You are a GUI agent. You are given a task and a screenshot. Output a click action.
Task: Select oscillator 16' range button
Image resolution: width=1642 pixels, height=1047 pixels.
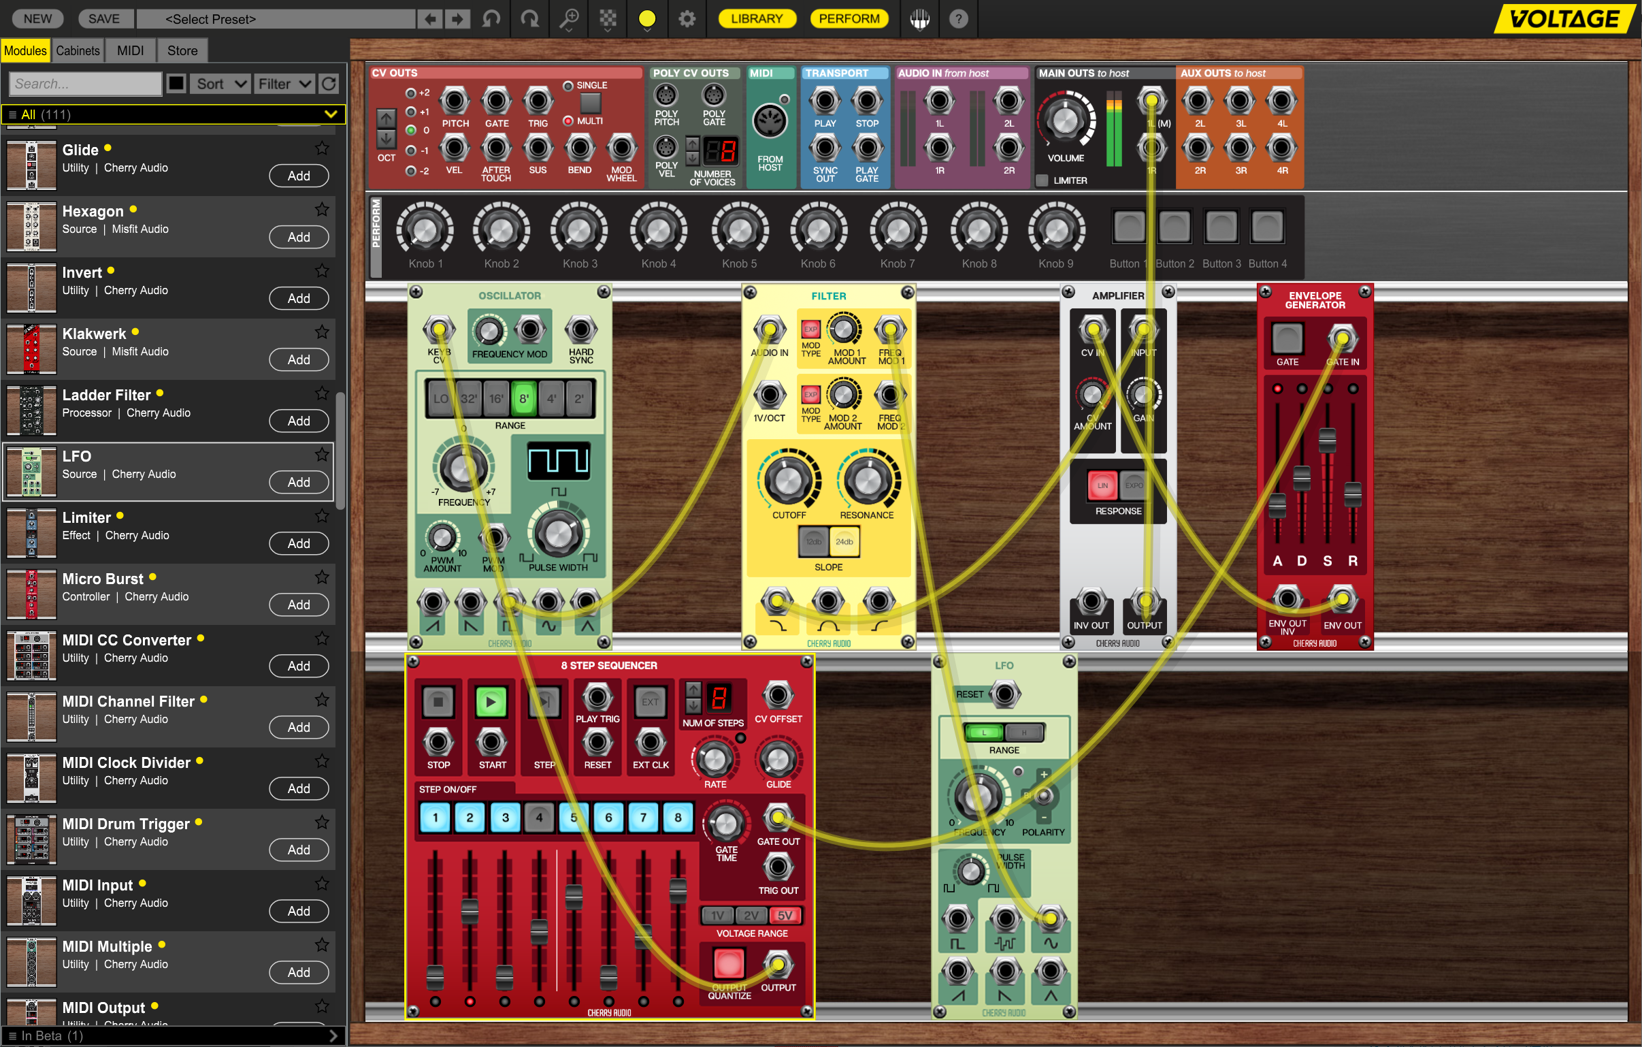[x=496, y=399]
